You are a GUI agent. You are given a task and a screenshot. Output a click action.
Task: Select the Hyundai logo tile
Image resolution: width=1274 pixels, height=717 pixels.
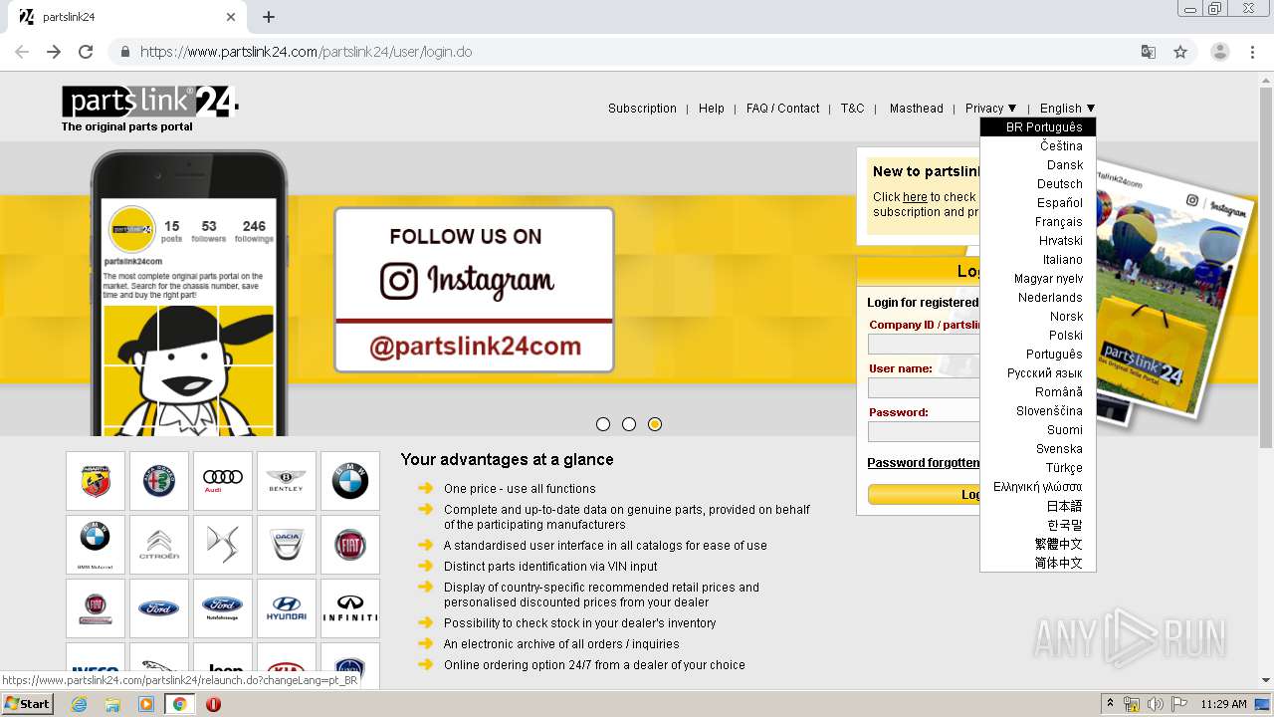coord(287,608)
